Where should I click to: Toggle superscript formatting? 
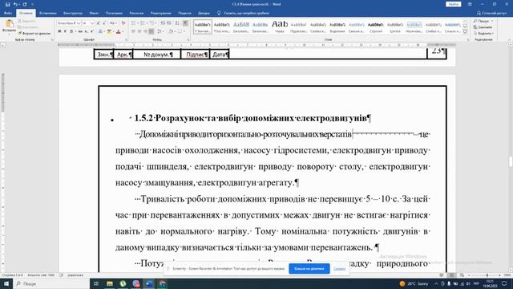(92, 31)
